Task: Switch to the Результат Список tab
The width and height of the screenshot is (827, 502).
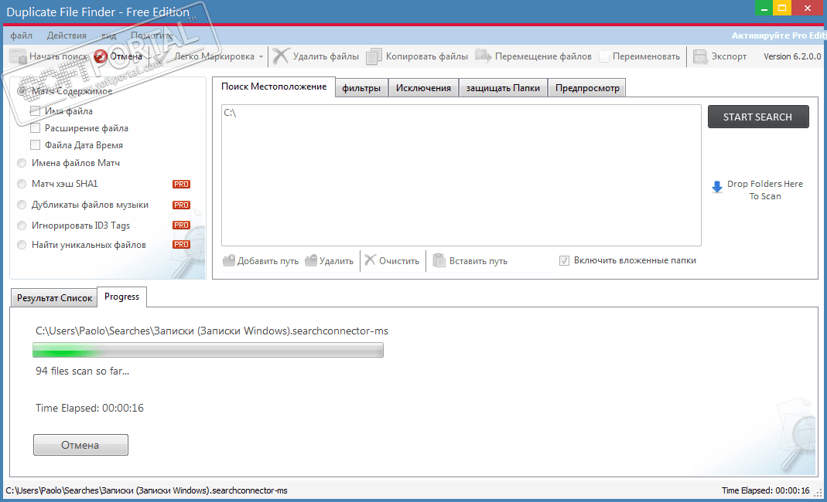Action: (54, 297)
